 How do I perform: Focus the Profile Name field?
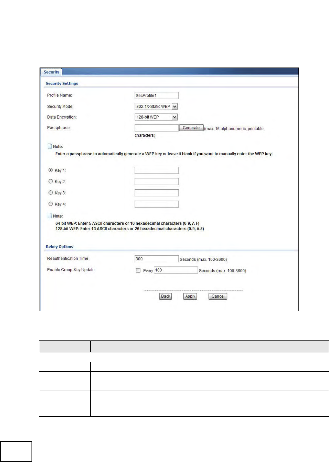click(157, 95)
